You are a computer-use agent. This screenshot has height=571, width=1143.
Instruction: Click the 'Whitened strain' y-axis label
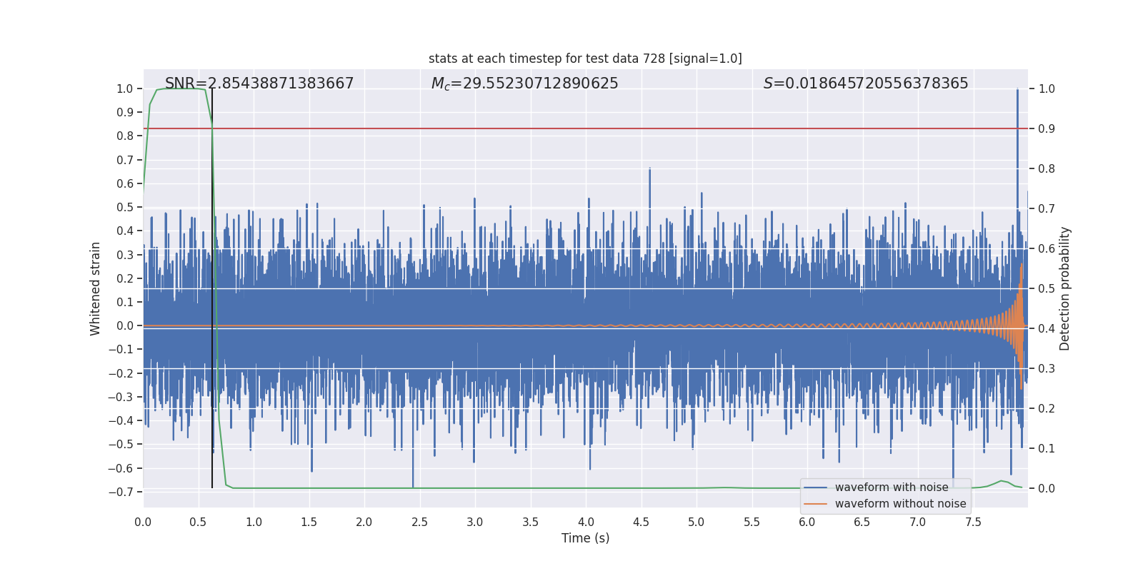tap(96, 288)
